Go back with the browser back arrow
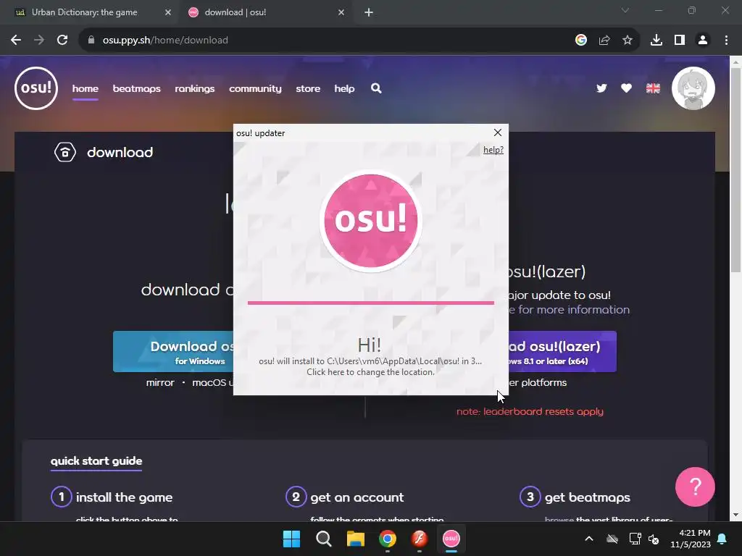 16,41
